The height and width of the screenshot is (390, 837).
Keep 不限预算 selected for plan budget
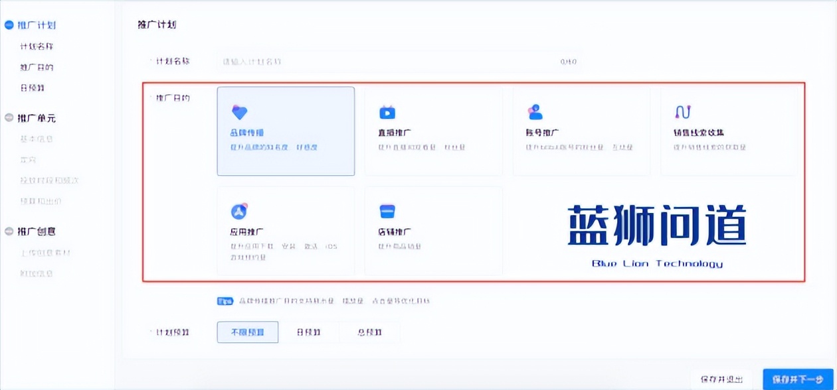247,332
